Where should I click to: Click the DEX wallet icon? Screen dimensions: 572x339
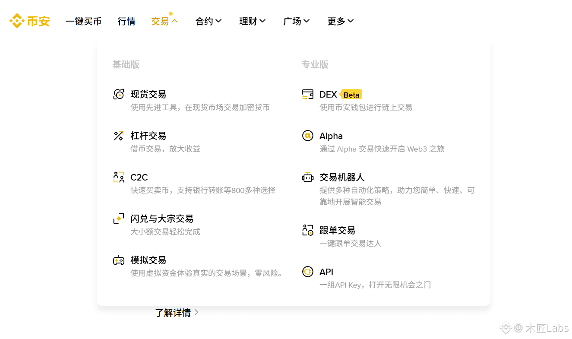tap(307, 94)
